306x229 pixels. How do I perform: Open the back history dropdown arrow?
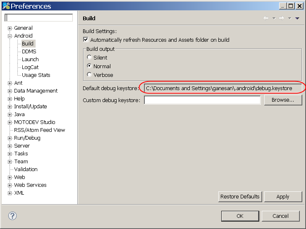tap(274, 18)
